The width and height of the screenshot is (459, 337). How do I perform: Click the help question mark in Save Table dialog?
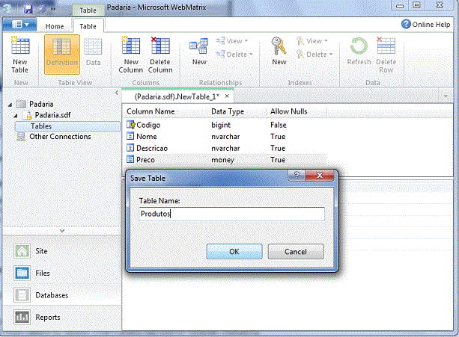(x=297, y=175)
